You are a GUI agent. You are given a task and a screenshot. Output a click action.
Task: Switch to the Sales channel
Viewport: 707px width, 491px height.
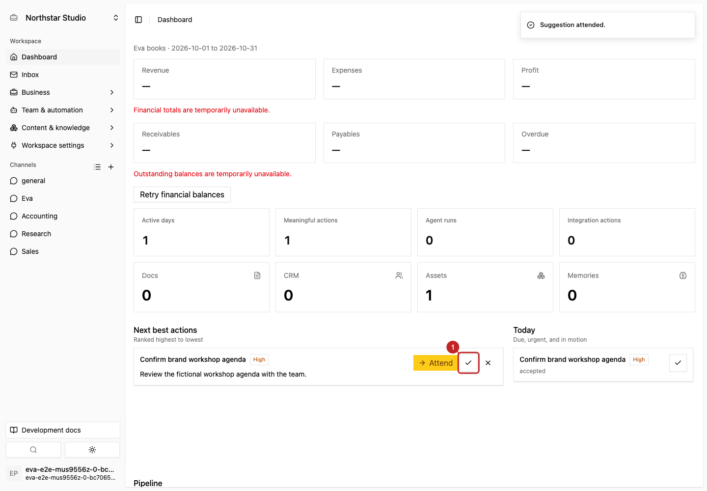(x=63, y=251)
